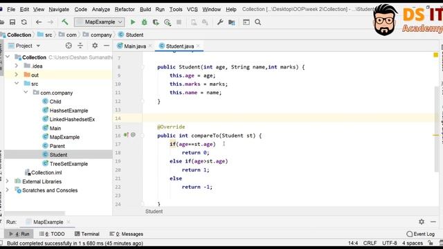
Task: Click the Project panel horizontal scrollbar
Action: [x=35, y=213]
